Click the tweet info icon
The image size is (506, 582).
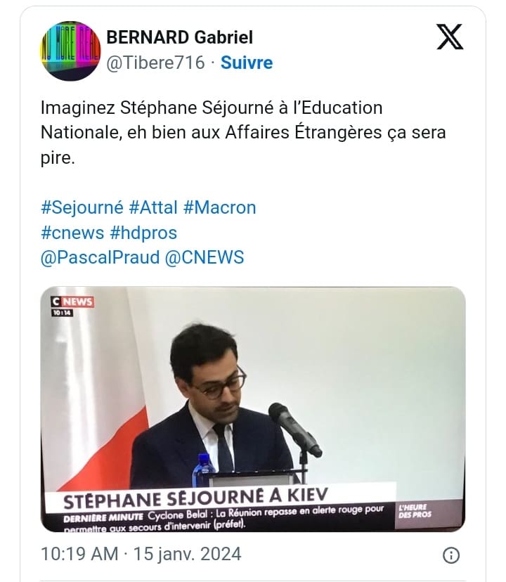click(451, 555)
